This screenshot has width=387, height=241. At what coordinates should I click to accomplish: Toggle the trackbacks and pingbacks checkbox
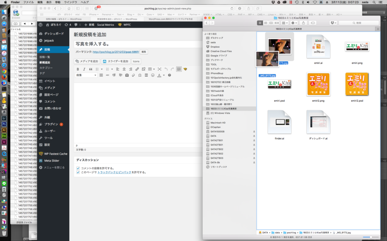[x=78, y=172]
